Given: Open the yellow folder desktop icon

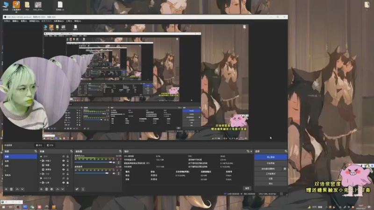Looking at the screenshot, I should tap(27, 6).
